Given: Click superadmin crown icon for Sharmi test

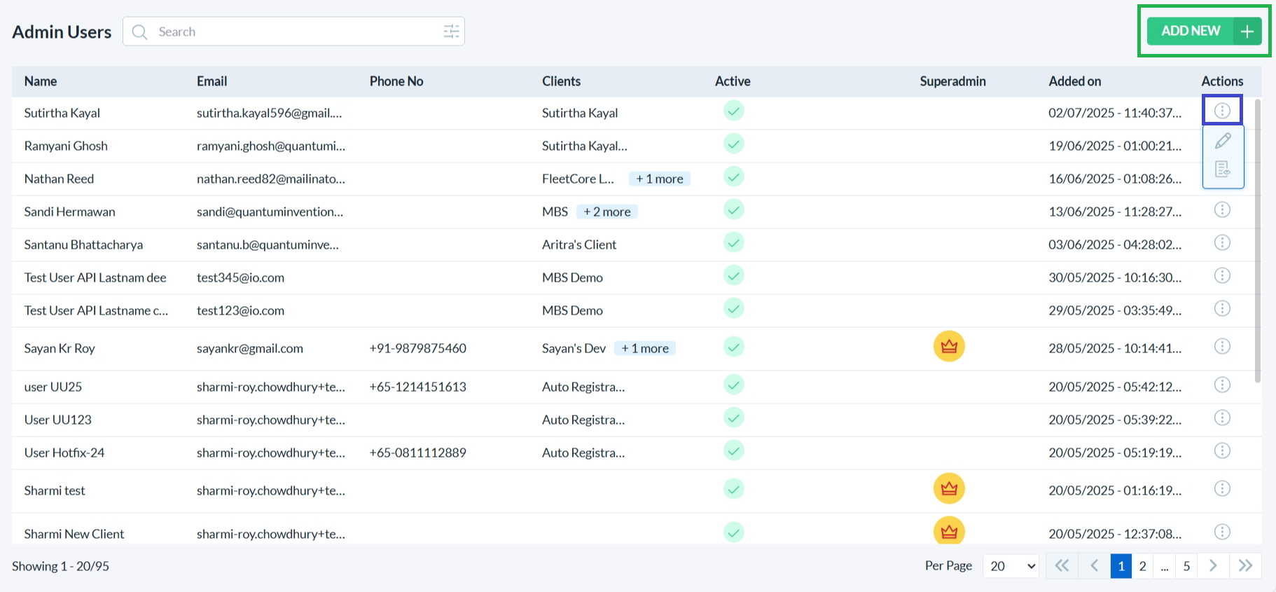Looking at the screenshot, I should 949,489.
